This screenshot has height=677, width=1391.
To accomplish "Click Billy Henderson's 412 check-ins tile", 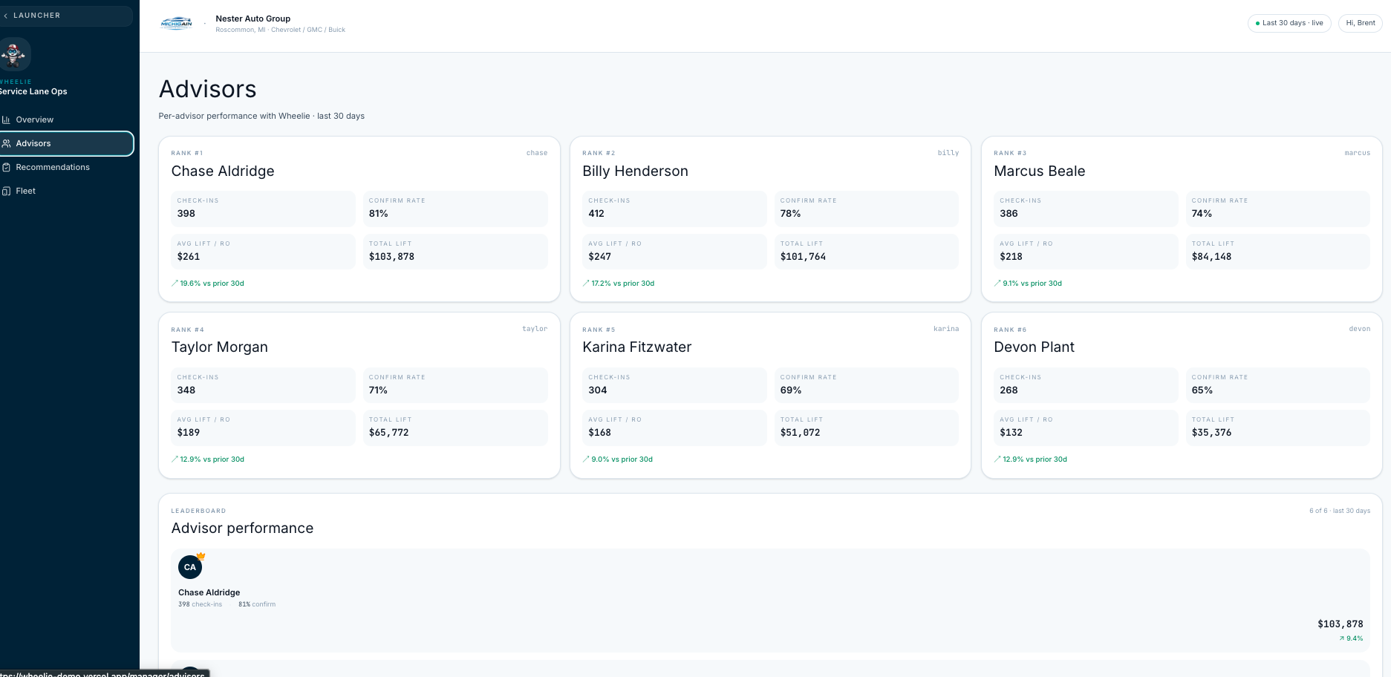I will (x=675, y=209).
